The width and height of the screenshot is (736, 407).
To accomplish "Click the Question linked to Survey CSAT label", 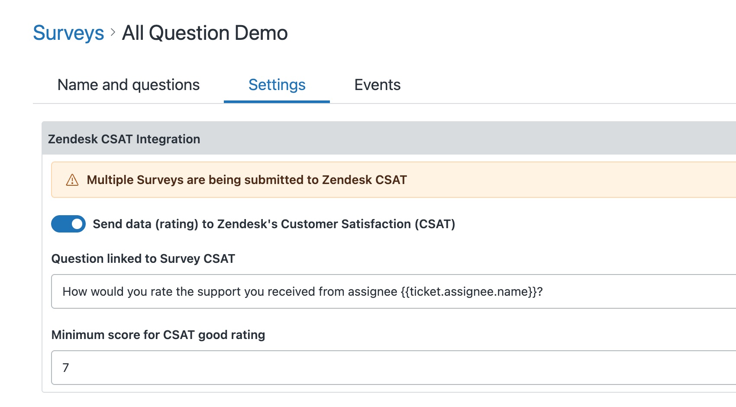I will (x=143, y=258).
